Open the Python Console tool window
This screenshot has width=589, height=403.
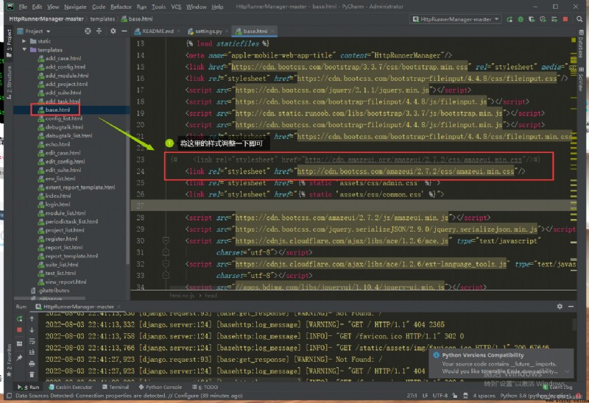161,387
